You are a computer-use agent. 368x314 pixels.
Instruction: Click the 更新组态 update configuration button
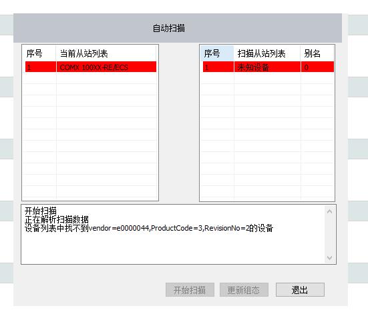tap(244, 290)
